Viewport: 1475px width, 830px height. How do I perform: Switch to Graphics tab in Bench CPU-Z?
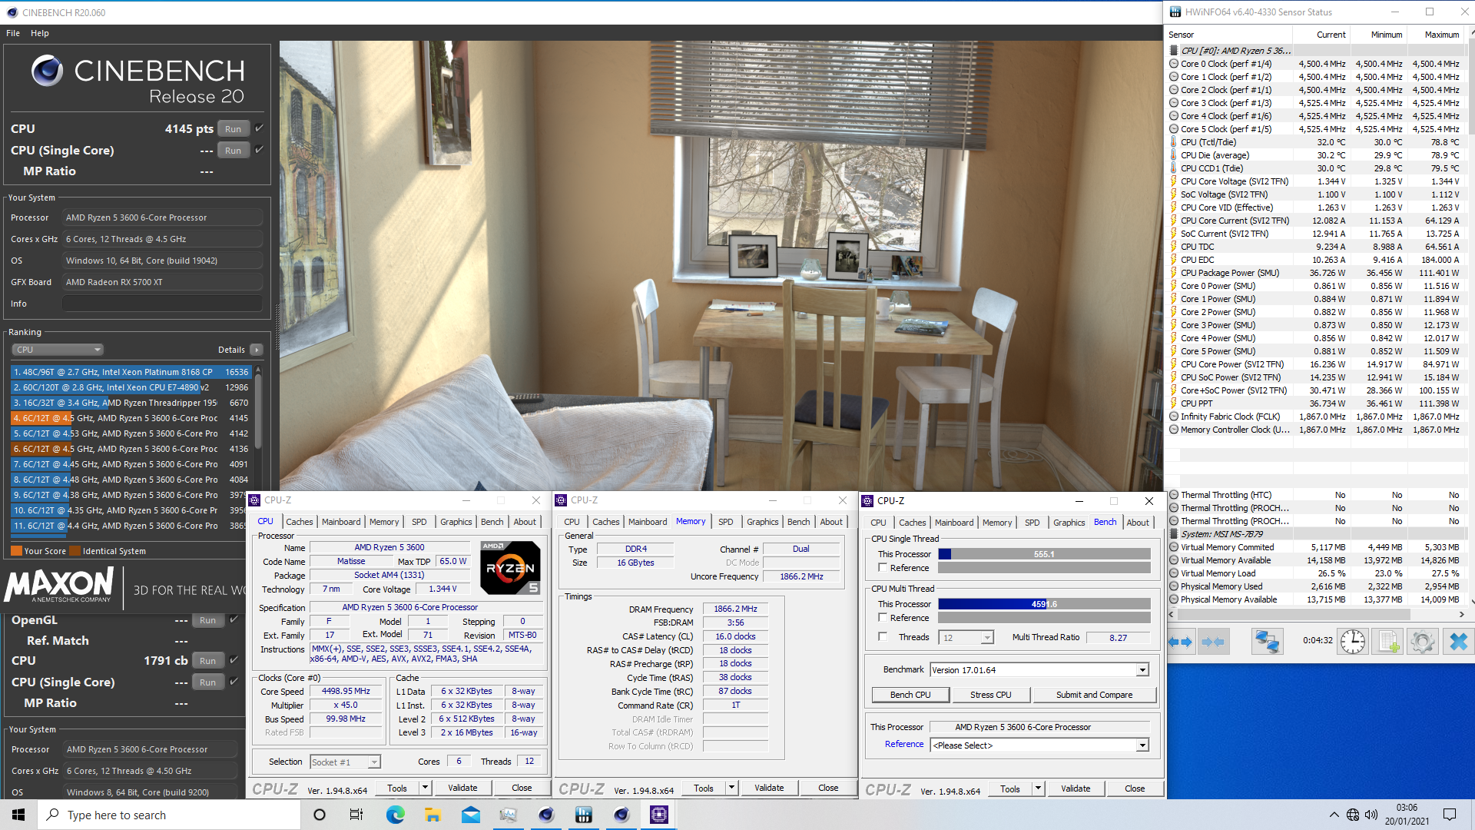point(1069,523)
